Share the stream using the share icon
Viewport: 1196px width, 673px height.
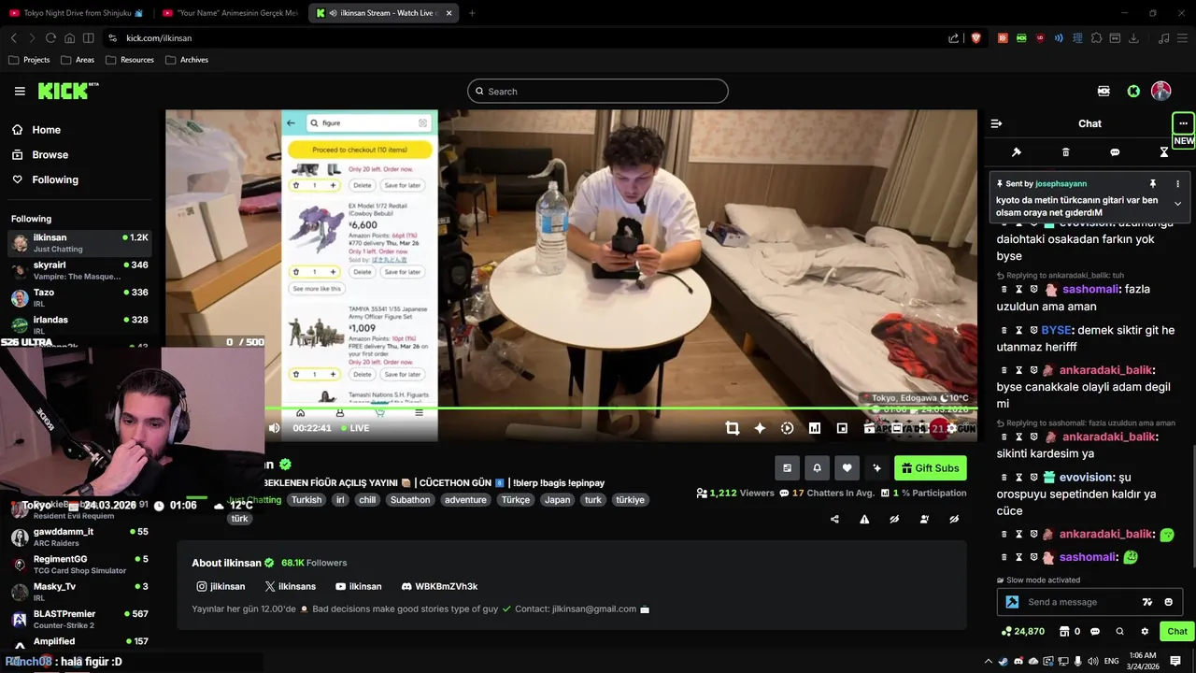834,519
